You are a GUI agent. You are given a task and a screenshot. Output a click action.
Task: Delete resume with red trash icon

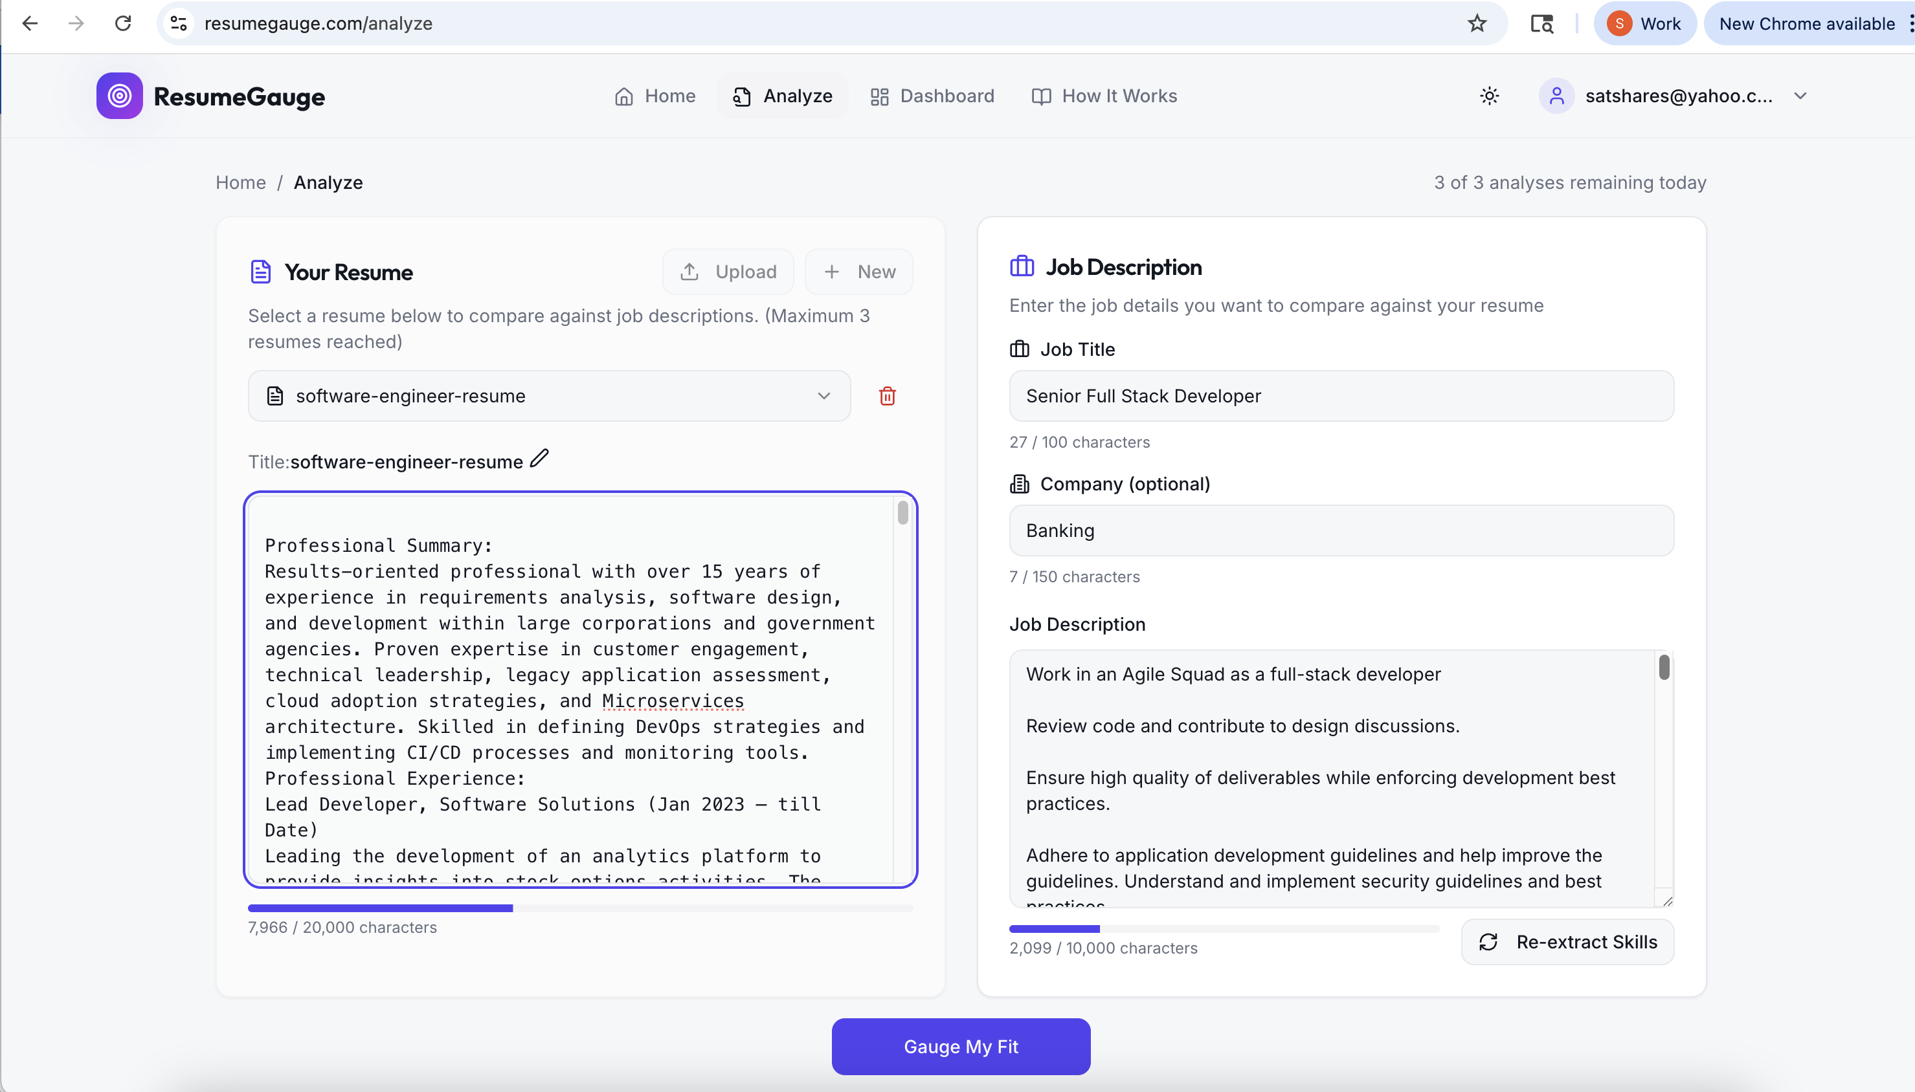click(887, 396)
